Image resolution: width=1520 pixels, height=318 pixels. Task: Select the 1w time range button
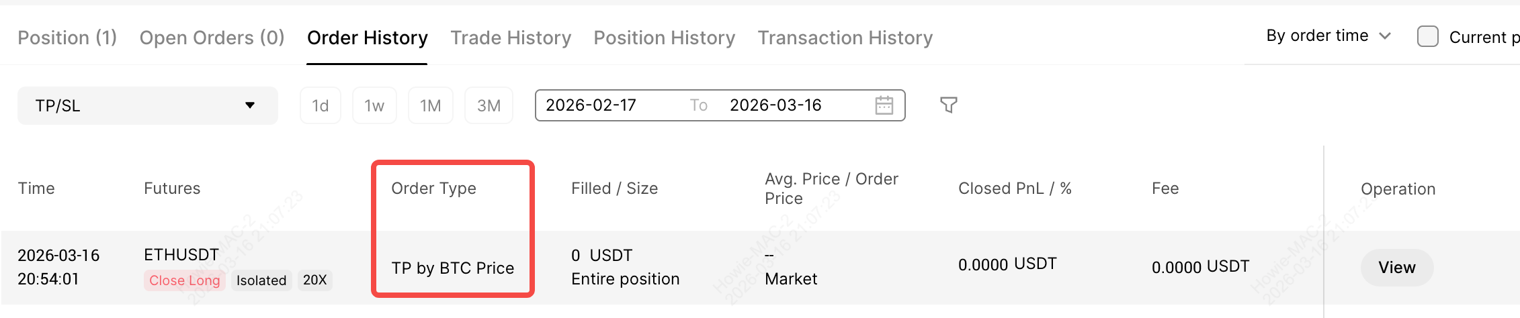(x=374, y=105)
